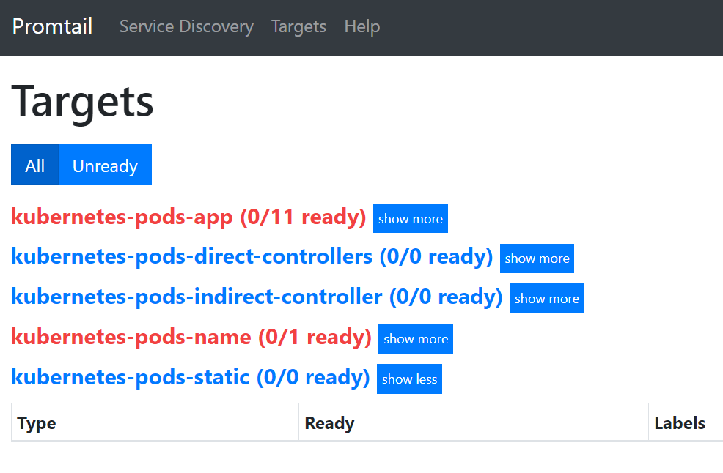Screen dimensions: 723x473
Task: Open the Promtail brand link
Action: point(52,26)
